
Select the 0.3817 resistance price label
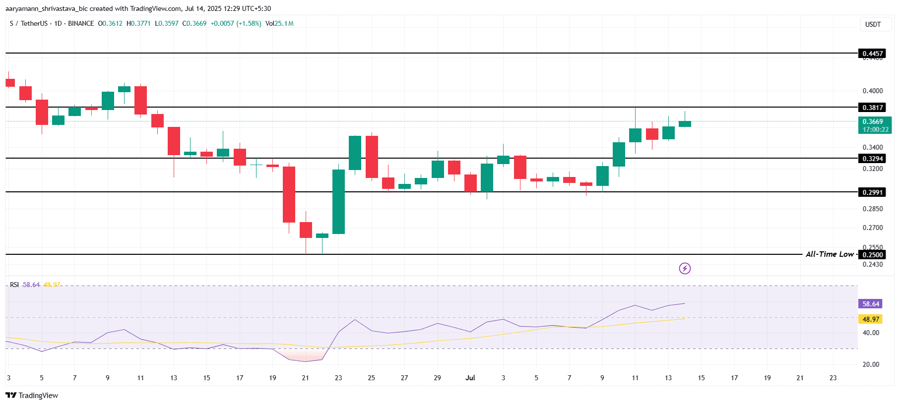point(872,108)
